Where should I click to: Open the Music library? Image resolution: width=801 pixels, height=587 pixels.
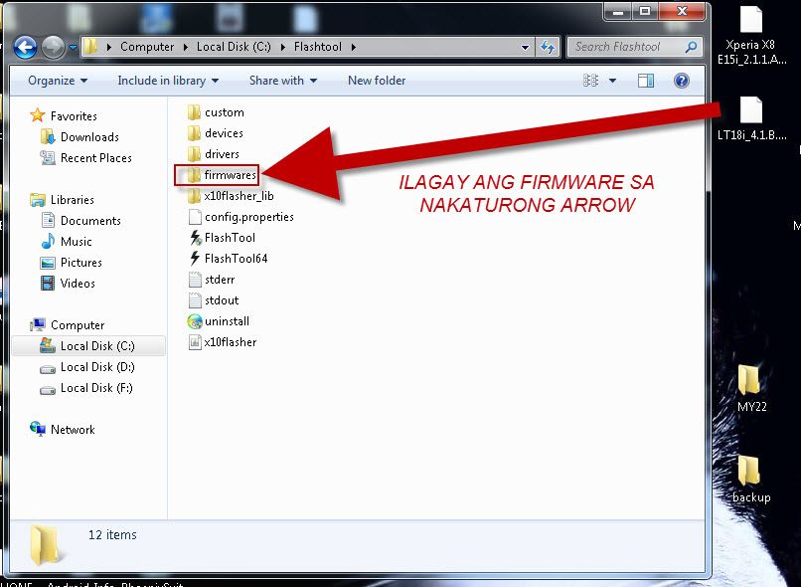pos(67,242)
